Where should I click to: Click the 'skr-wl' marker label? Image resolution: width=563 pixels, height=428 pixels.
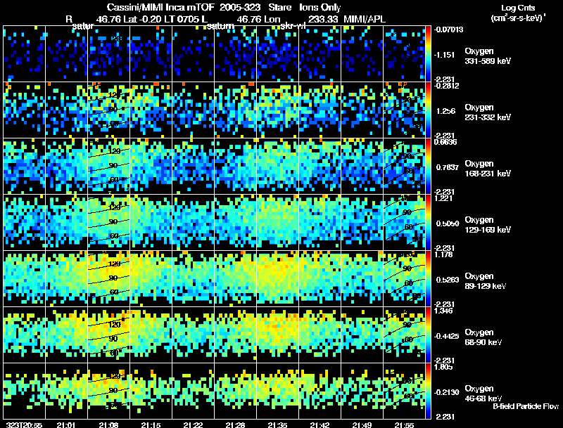293,26
